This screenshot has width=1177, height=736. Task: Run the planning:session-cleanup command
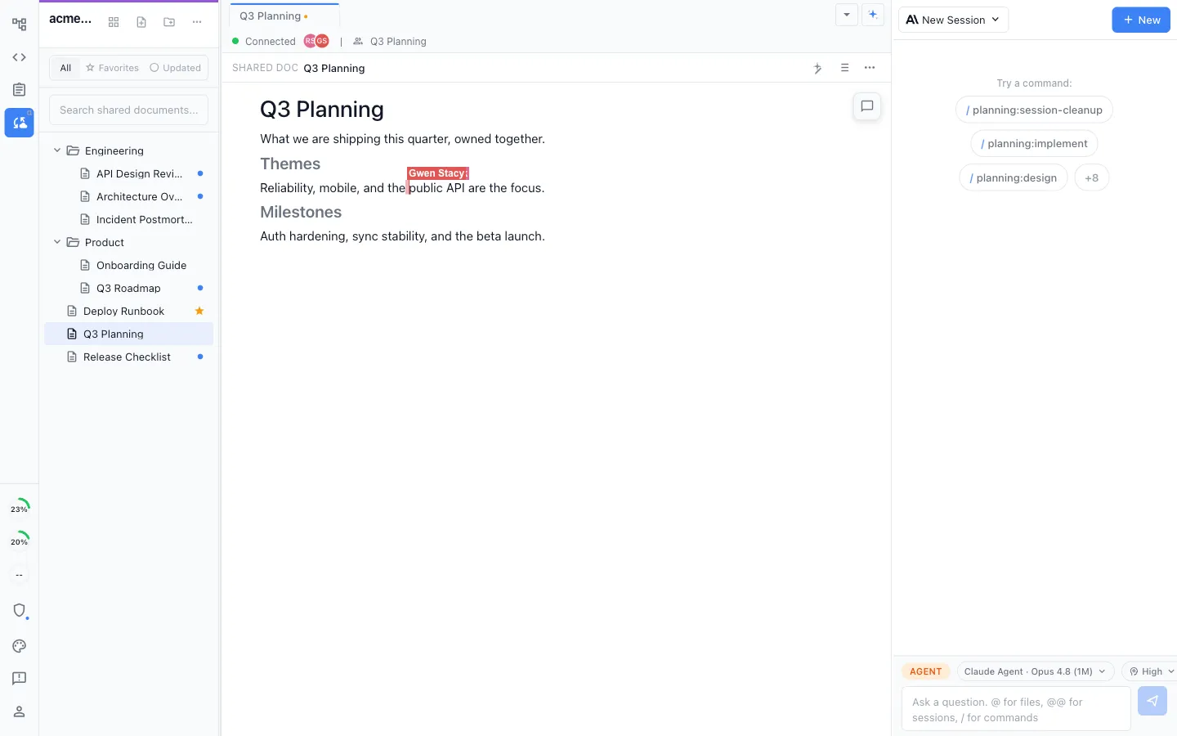(x=1034, y=110)
